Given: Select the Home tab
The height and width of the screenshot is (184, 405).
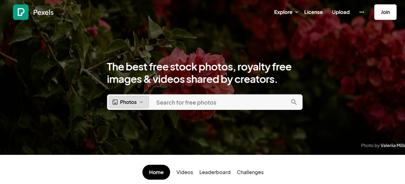Looking at the screenshot, I should click(156, 172).
